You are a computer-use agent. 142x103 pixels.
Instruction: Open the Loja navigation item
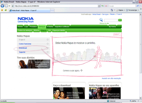26,27
